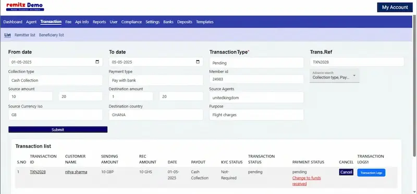Click the Transaction list heading
417x194 pixels.
coord(33,146)
